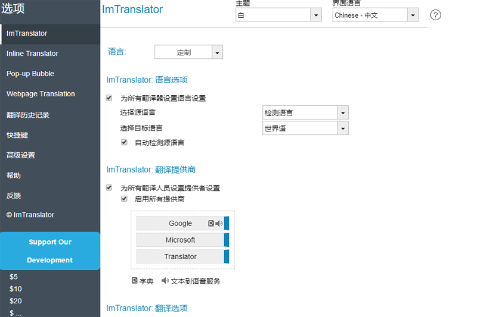Uncheck 为所有翻译器设置语言设置 checkbox
This screenshot has width=477, height=317.
pos(109,98)
